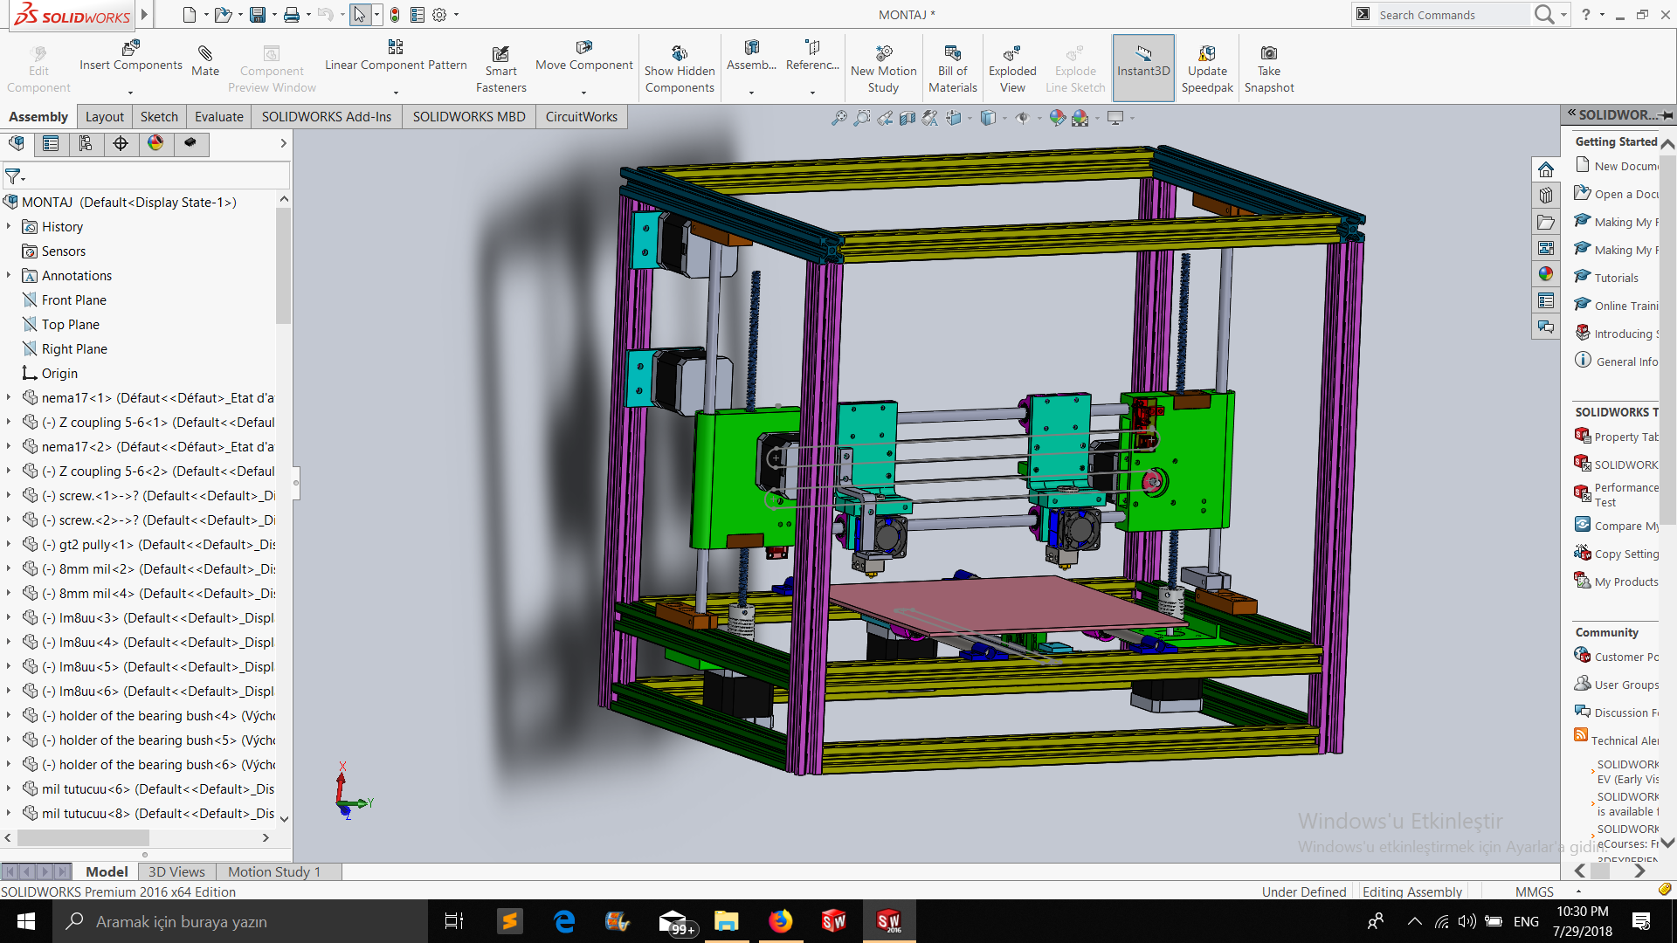Open File Explorer folder icon in task pane
This screenshot has height=943, width=1677.
click(x=1546, y=222)
